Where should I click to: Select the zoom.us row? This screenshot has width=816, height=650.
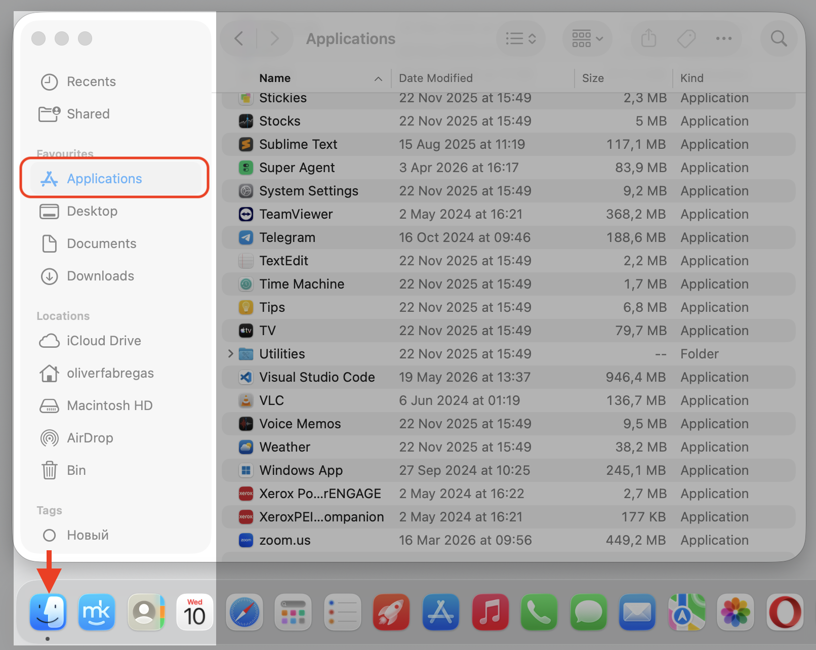[x=509, y=540]
